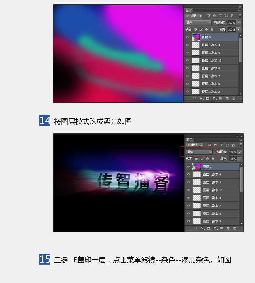Select layer 图层 1 副本 13 in lower panel
Screen dimensions: 255x283
tap(212, 190)
